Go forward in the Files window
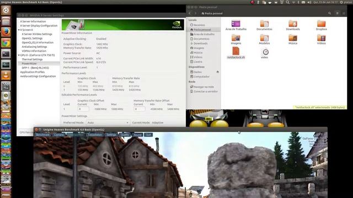The width and height of the screenshot is (353, 198). (195, 13)
